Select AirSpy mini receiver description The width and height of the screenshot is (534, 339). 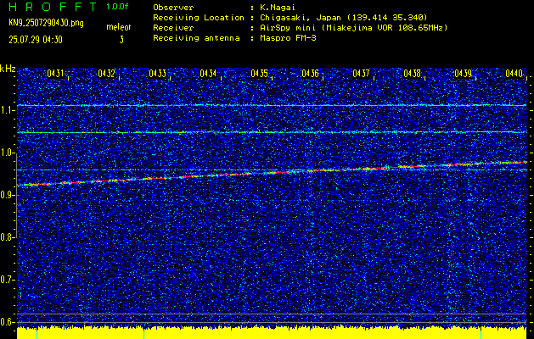tap(353, 27)
